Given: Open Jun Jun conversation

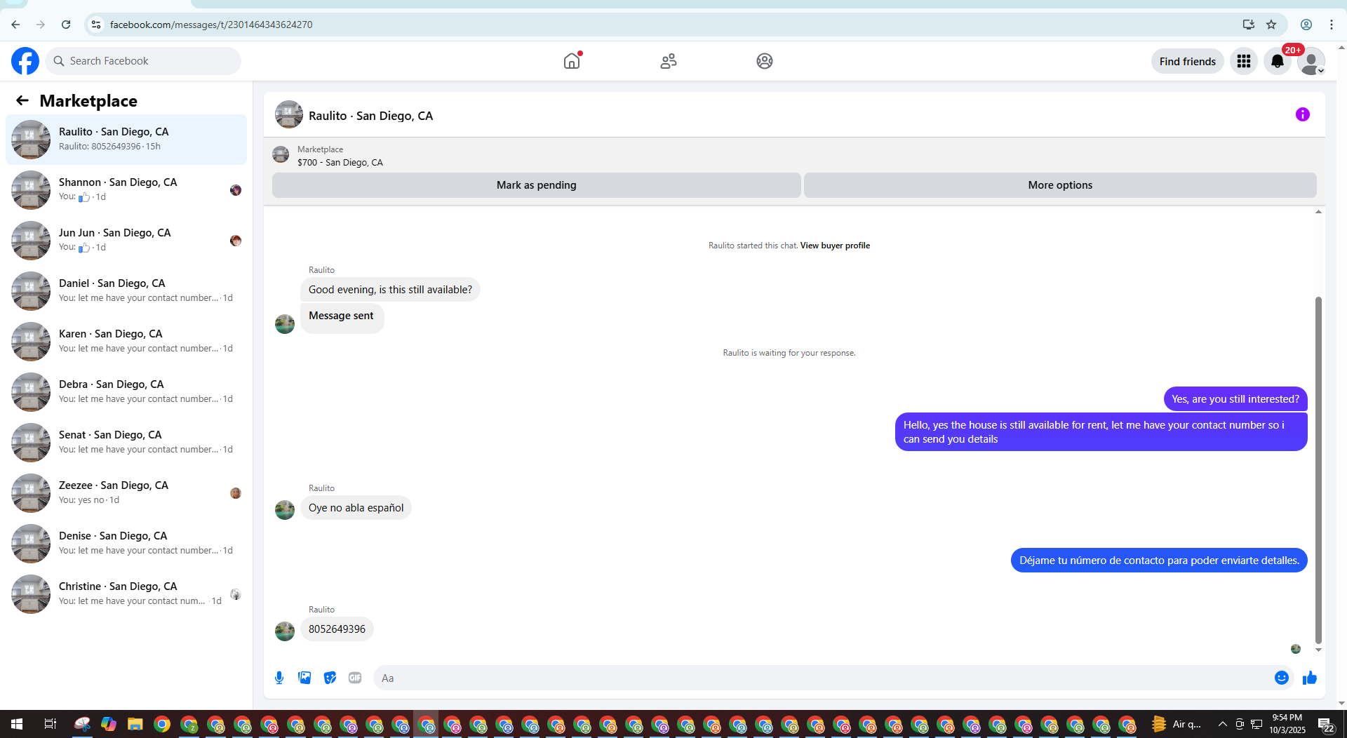Looking at the screenshot, I should [126, 240].
